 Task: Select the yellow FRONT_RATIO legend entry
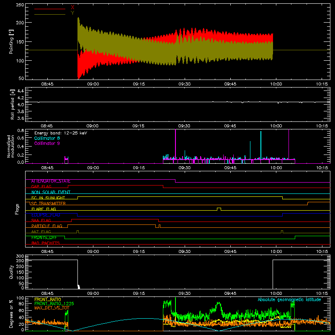[48, 299]
